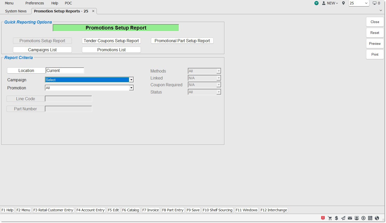Expand the NEW user account menu
Image resolution: width=386 pixels, height=223 pixels.
(330, 3)
